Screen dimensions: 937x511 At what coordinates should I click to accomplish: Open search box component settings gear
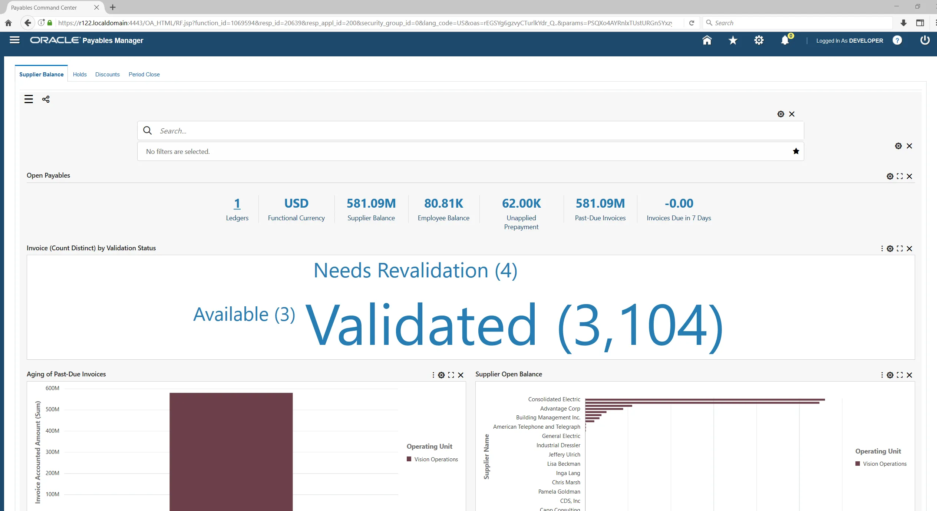[781, 114]
